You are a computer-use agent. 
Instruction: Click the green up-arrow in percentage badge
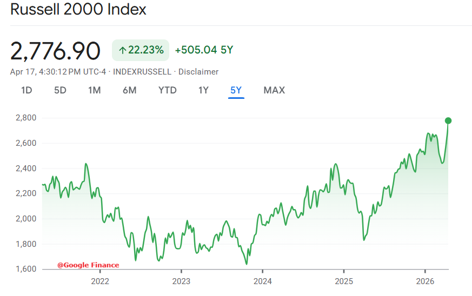click(122, 50)
